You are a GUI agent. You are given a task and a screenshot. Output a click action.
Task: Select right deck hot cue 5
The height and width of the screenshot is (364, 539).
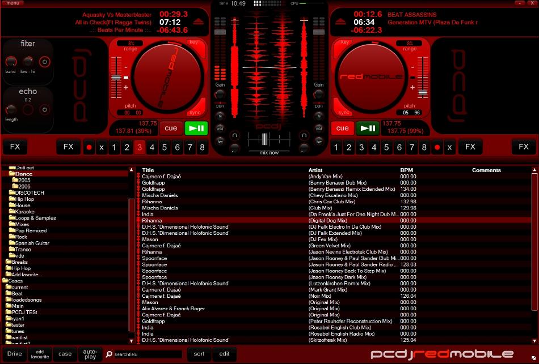pos(386,147)
